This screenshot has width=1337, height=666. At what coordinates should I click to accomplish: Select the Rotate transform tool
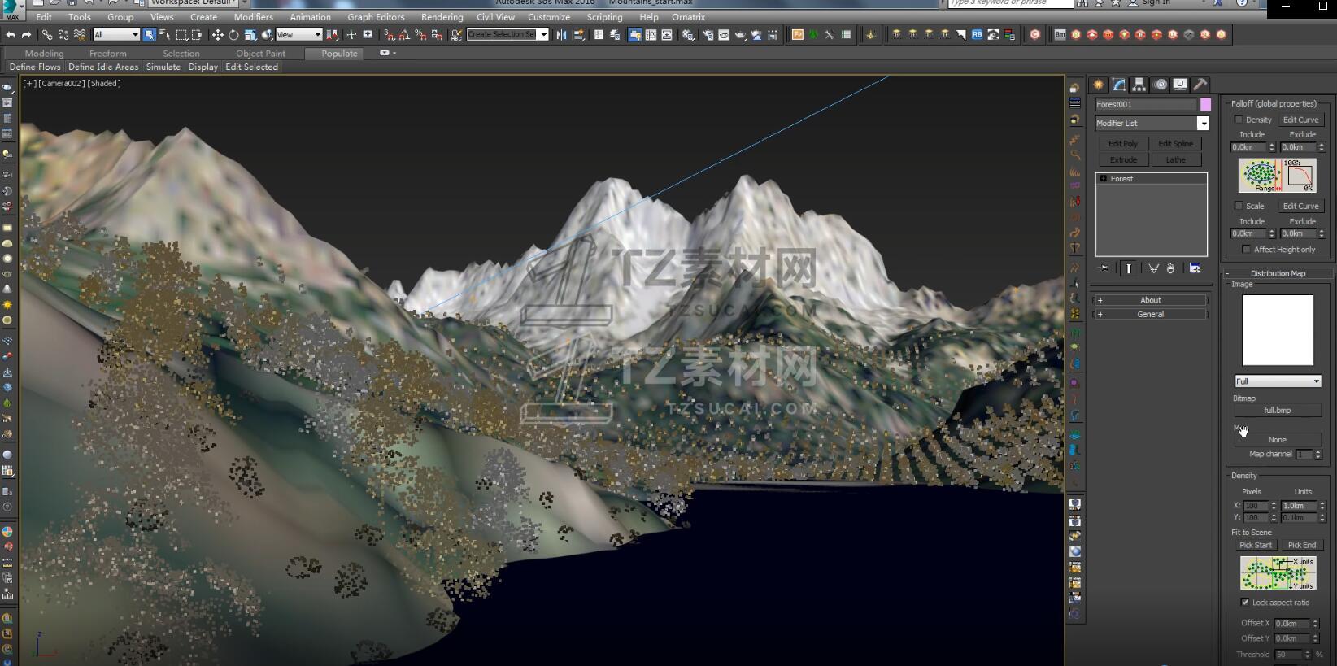[x=233, y=35]
